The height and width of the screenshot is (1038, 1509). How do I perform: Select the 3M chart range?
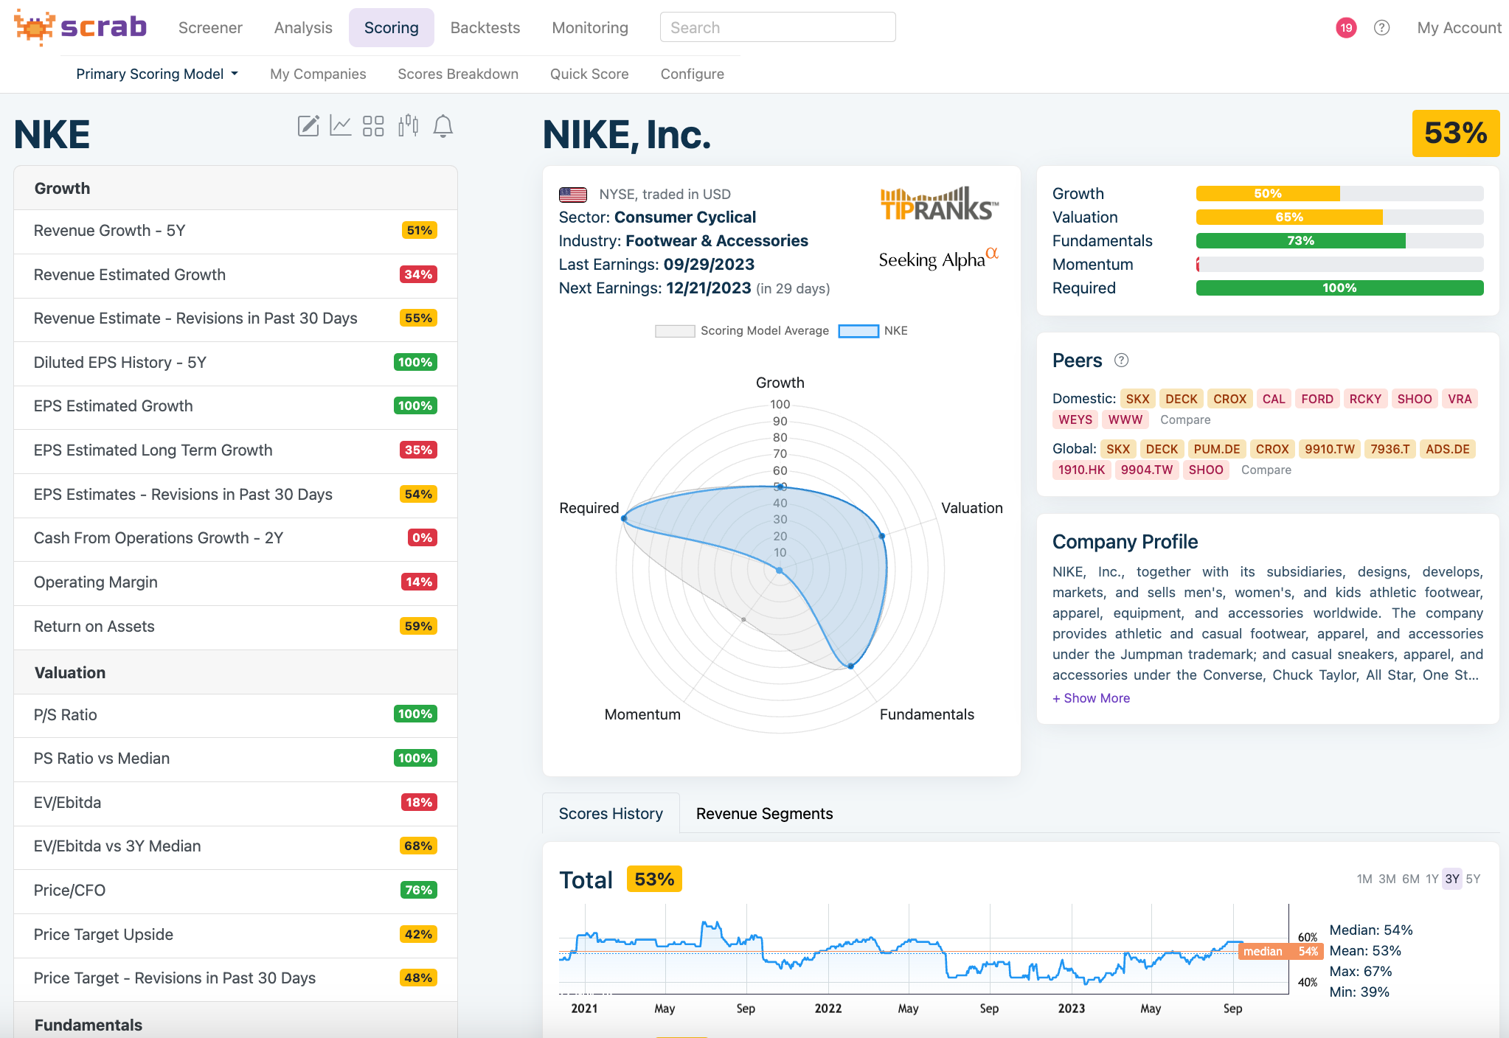pos(1387,879)
